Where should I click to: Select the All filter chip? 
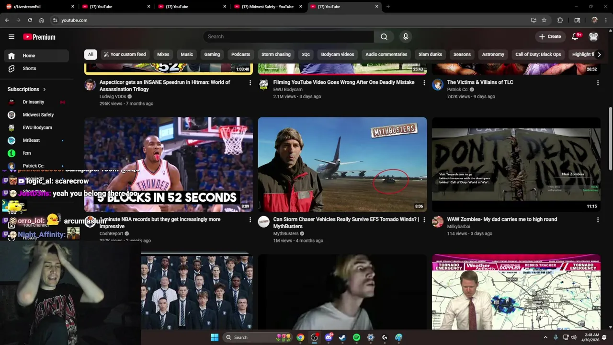[x=91, y=54]
